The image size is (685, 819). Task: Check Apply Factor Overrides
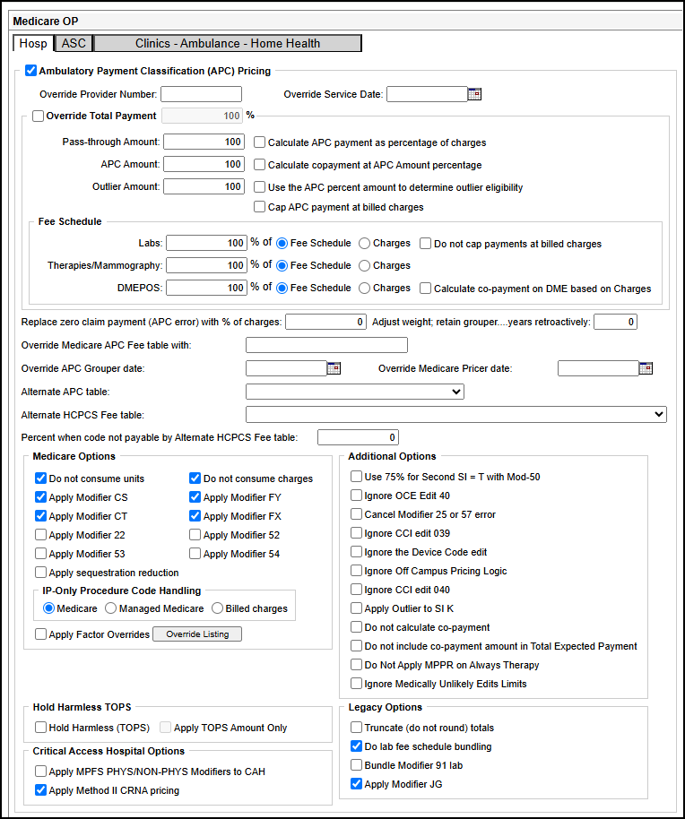(x=40, y=634)
